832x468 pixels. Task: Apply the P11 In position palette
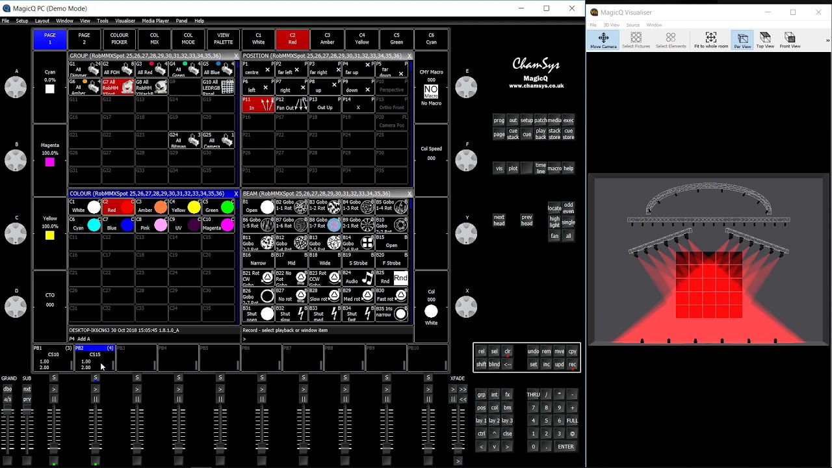tap(259, 104)
